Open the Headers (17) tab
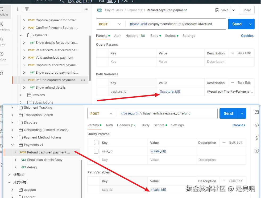Image resolution: width=261 pixels, height=198 pixels. (x=127, y=125)
